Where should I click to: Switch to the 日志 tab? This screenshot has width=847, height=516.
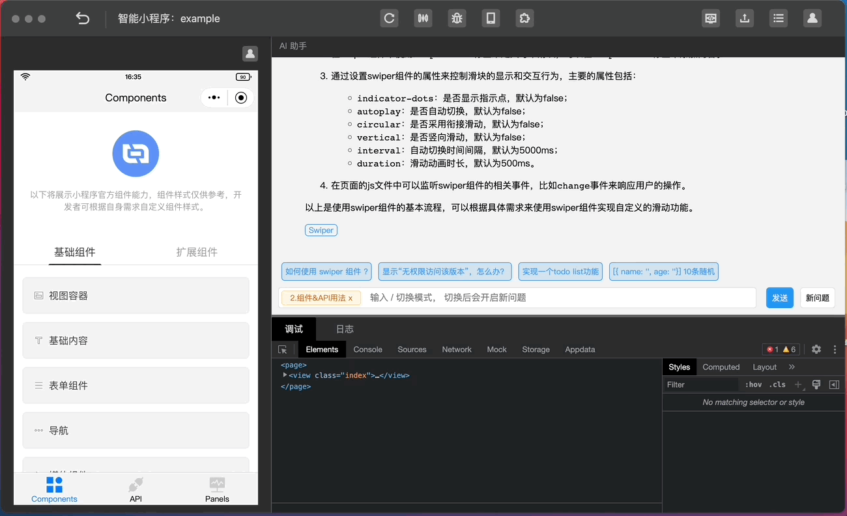pos(345,329)
